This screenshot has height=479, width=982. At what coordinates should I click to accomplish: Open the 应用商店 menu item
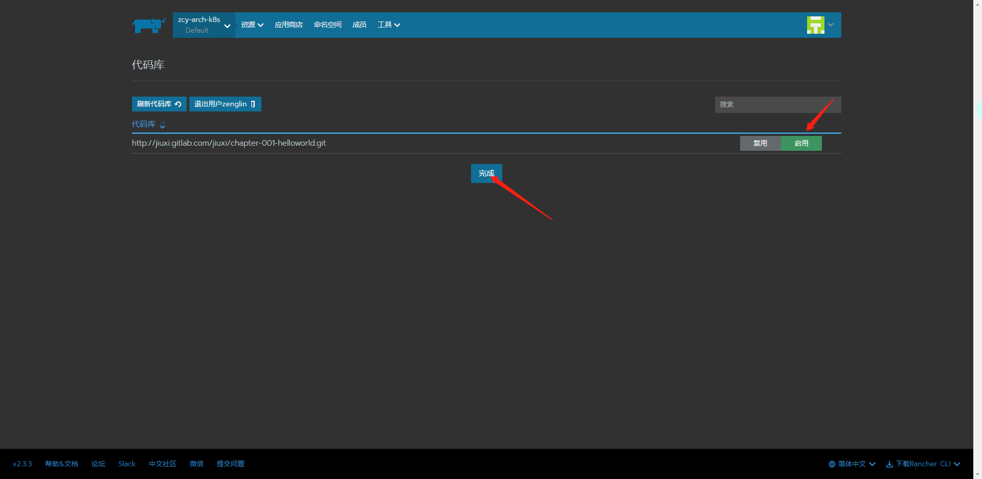point(288,25)
